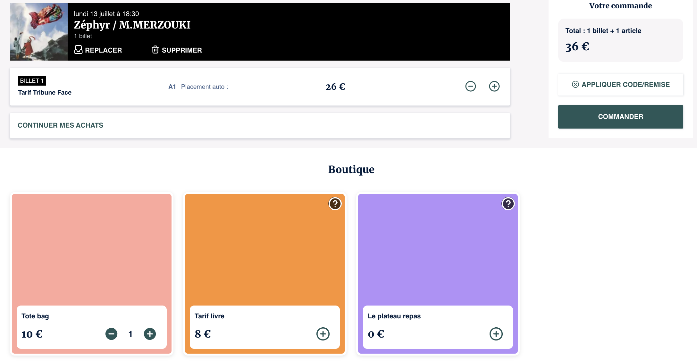Decrease Tote bag quantity with minus

pos(111,334)
